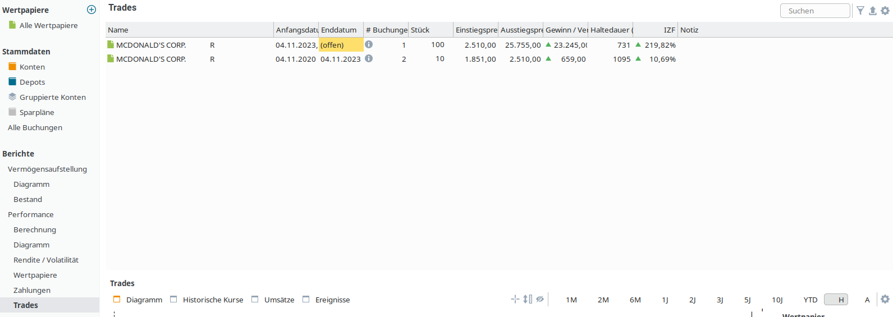893x317 pixels.
Task: Click the Suchen search field
Action: tap(814, 11)
